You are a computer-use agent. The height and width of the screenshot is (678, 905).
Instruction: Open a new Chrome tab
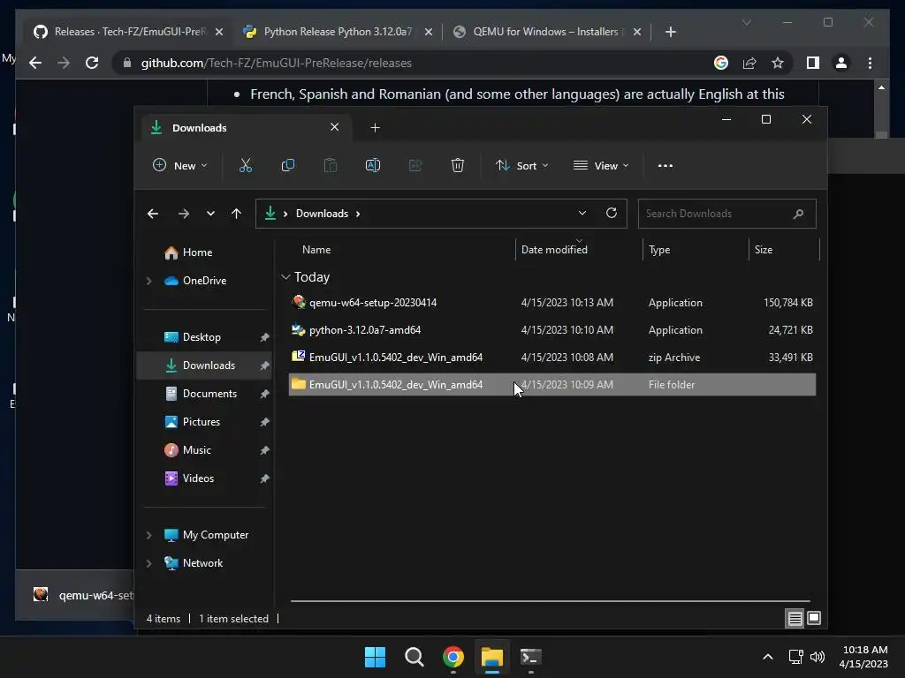click(x=670, y=32)
